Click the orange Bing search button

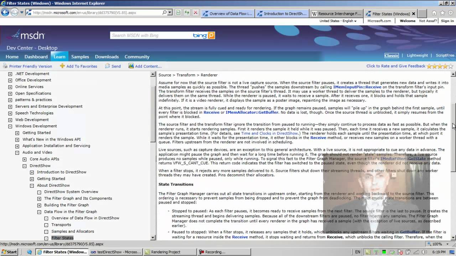[x=211, y=35]
